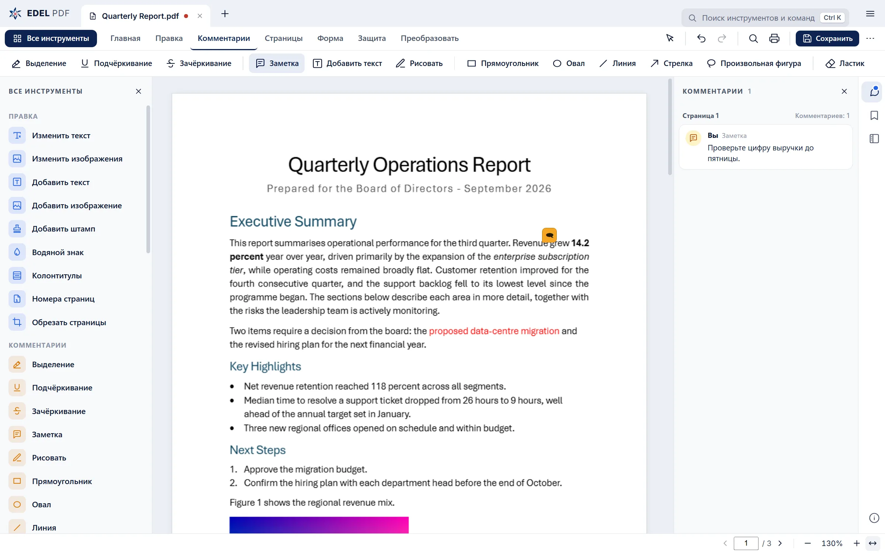Close the Все инструменты sidebar
The width and height of the screenshot is (885, 553).
click(x=138, y=91)
